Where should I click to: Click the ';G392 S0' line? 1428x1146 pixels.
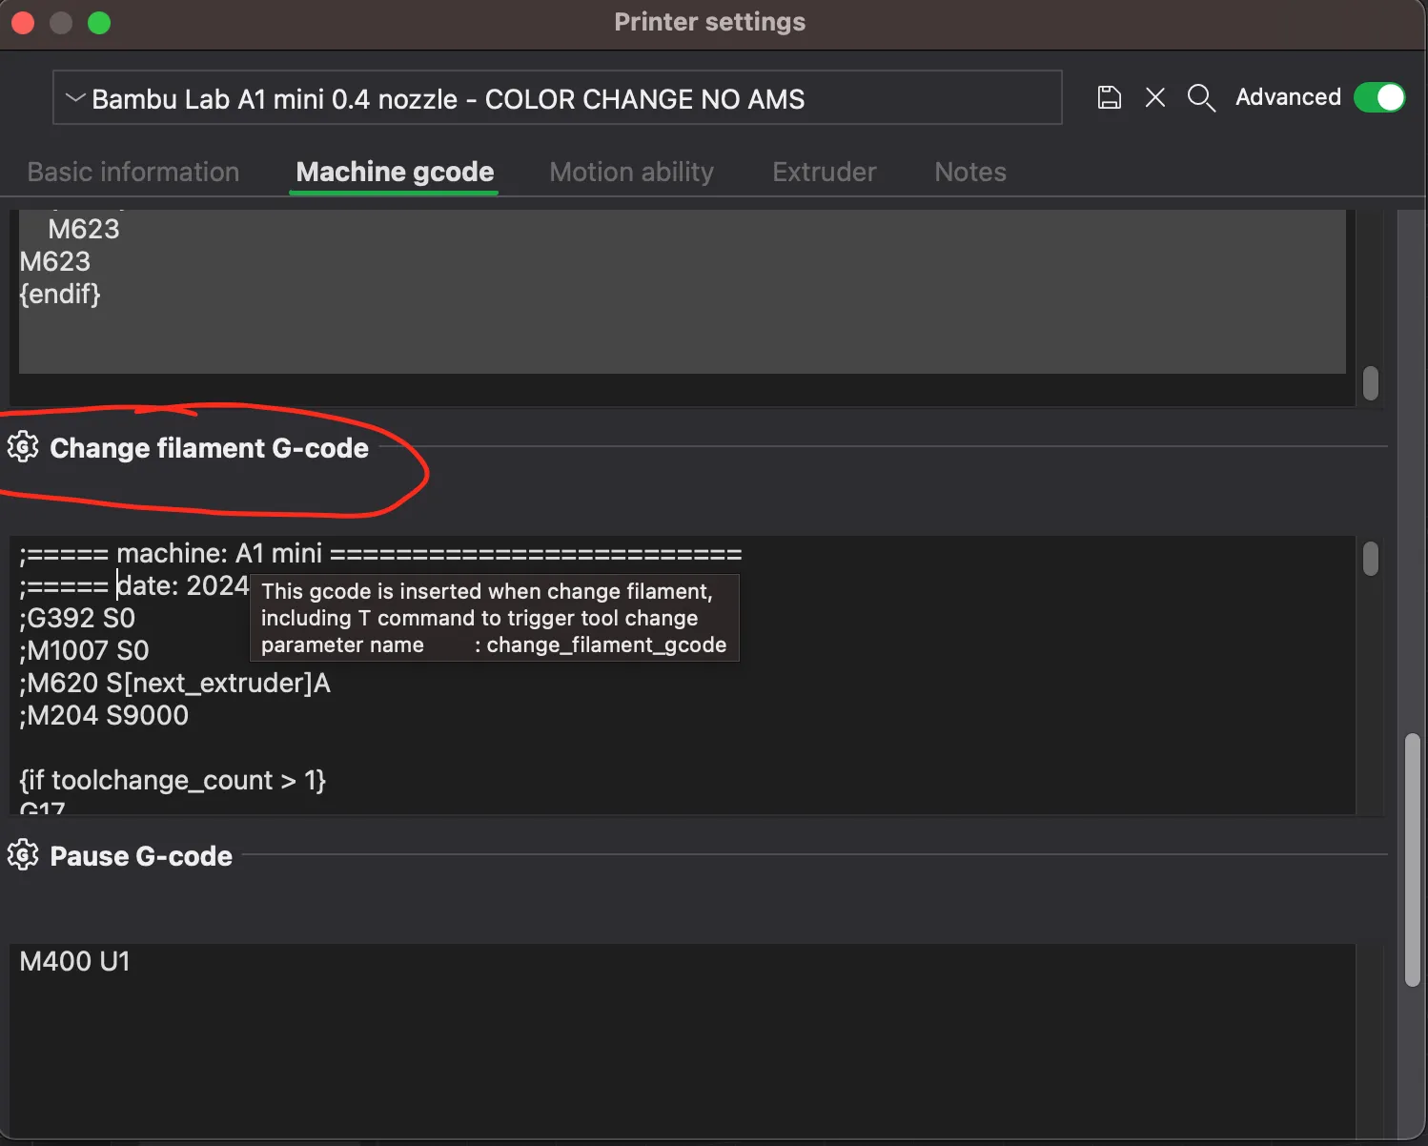pyautogui.click(x=77, y=618)
